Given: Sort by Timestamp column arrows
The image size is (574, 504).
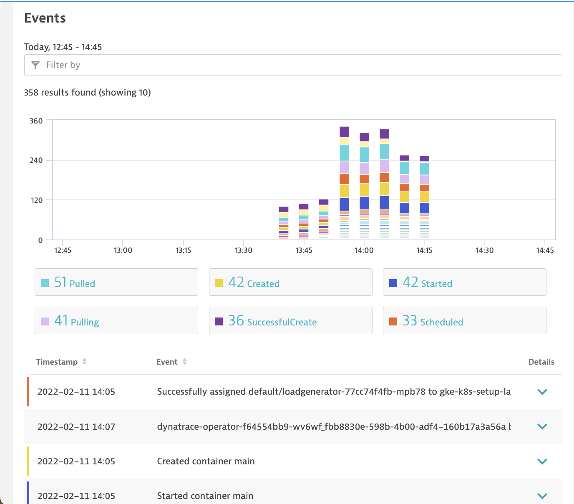Looking at the screenshot, I should coord(85,362).
